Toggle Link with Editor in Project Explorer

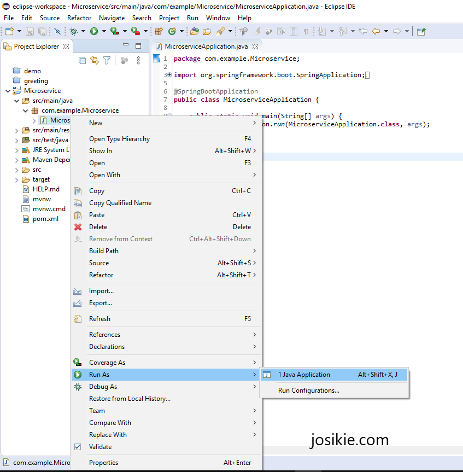pos(95,60)
